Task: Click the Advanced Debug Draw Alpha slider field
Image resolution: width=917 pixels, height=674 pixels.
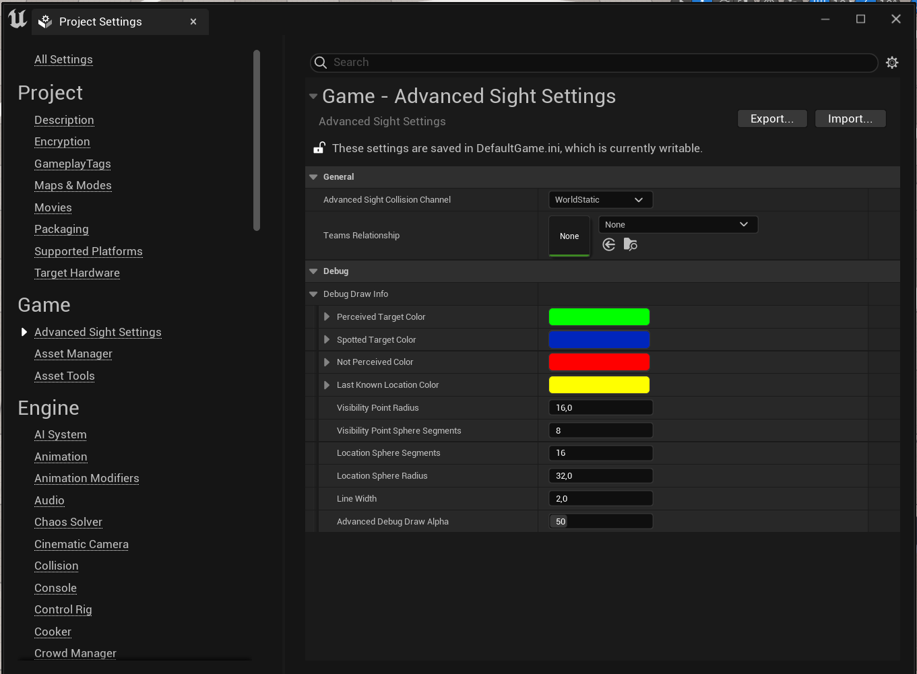Action: pyautogui.click(x=600, y=521)
